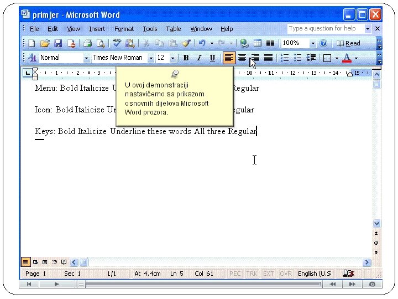398x299 pixels.
Task: Fast-forward the demonstration player
Action: click(352, 284)
